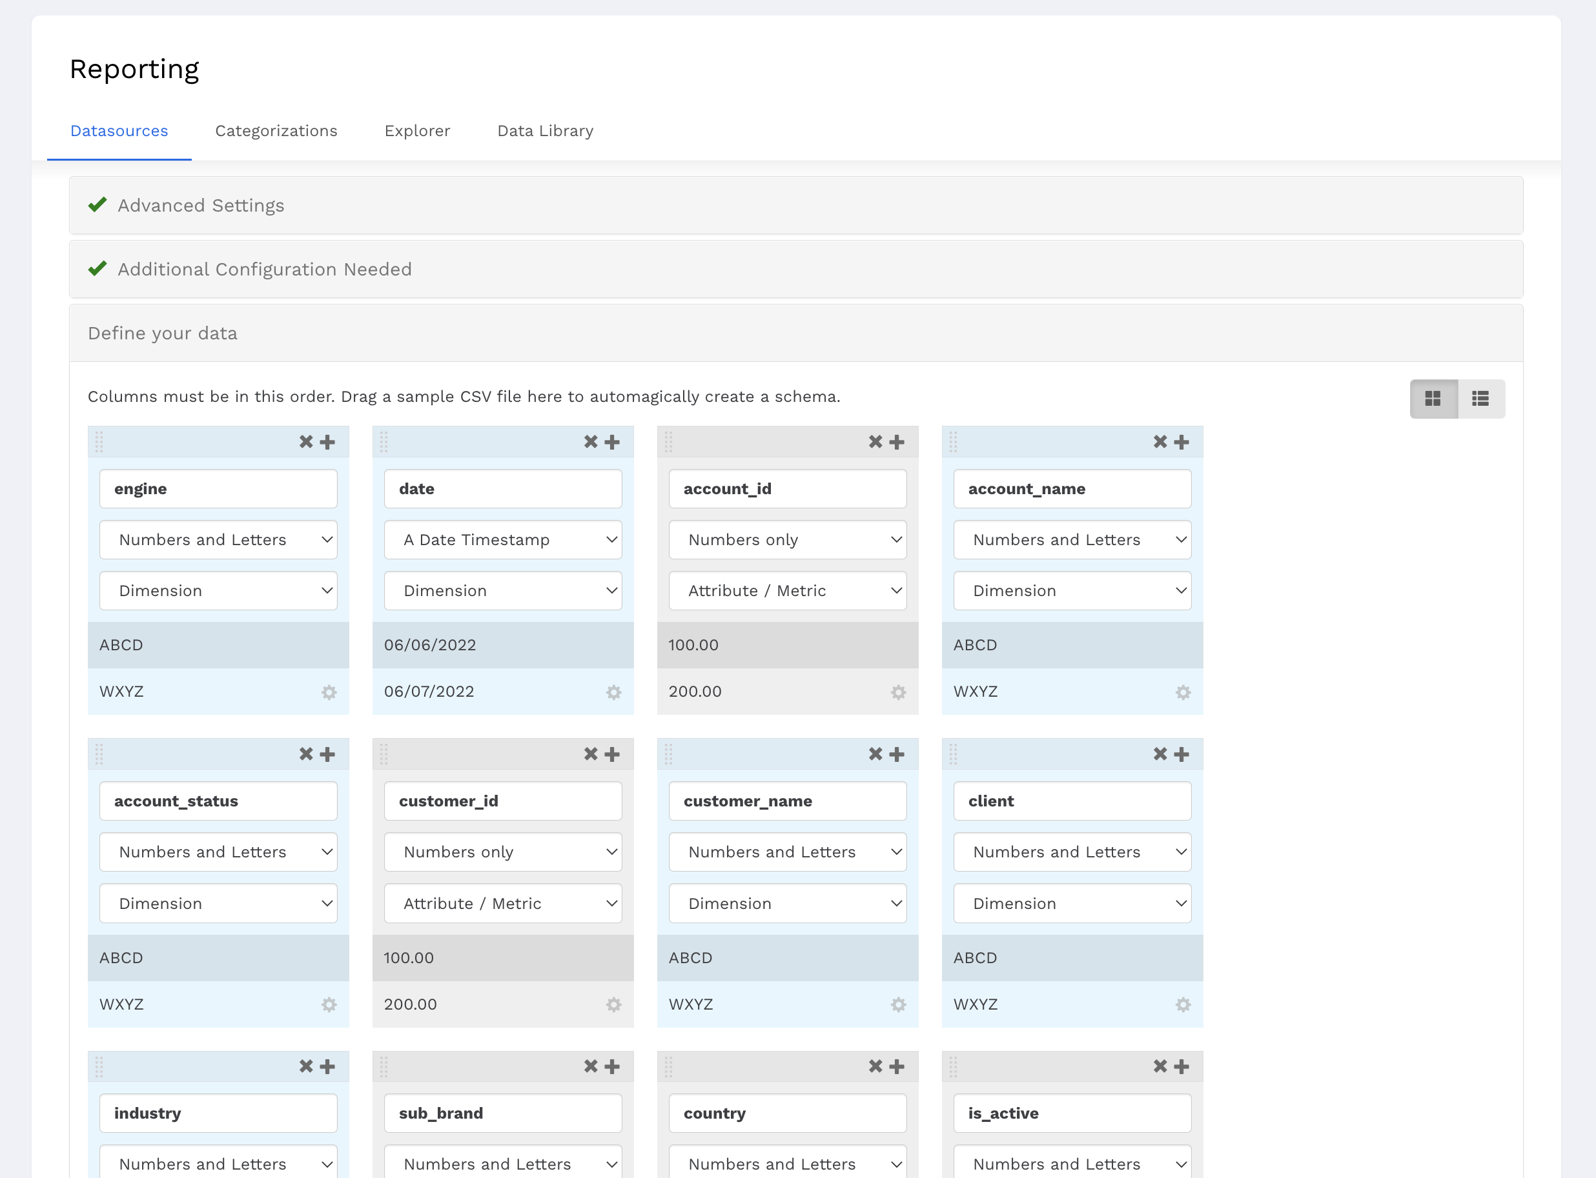The image size is (1596, 1178).
Task: Switch to the Categorizations tab
Action: pyautogui.click(x=276, y=130)
